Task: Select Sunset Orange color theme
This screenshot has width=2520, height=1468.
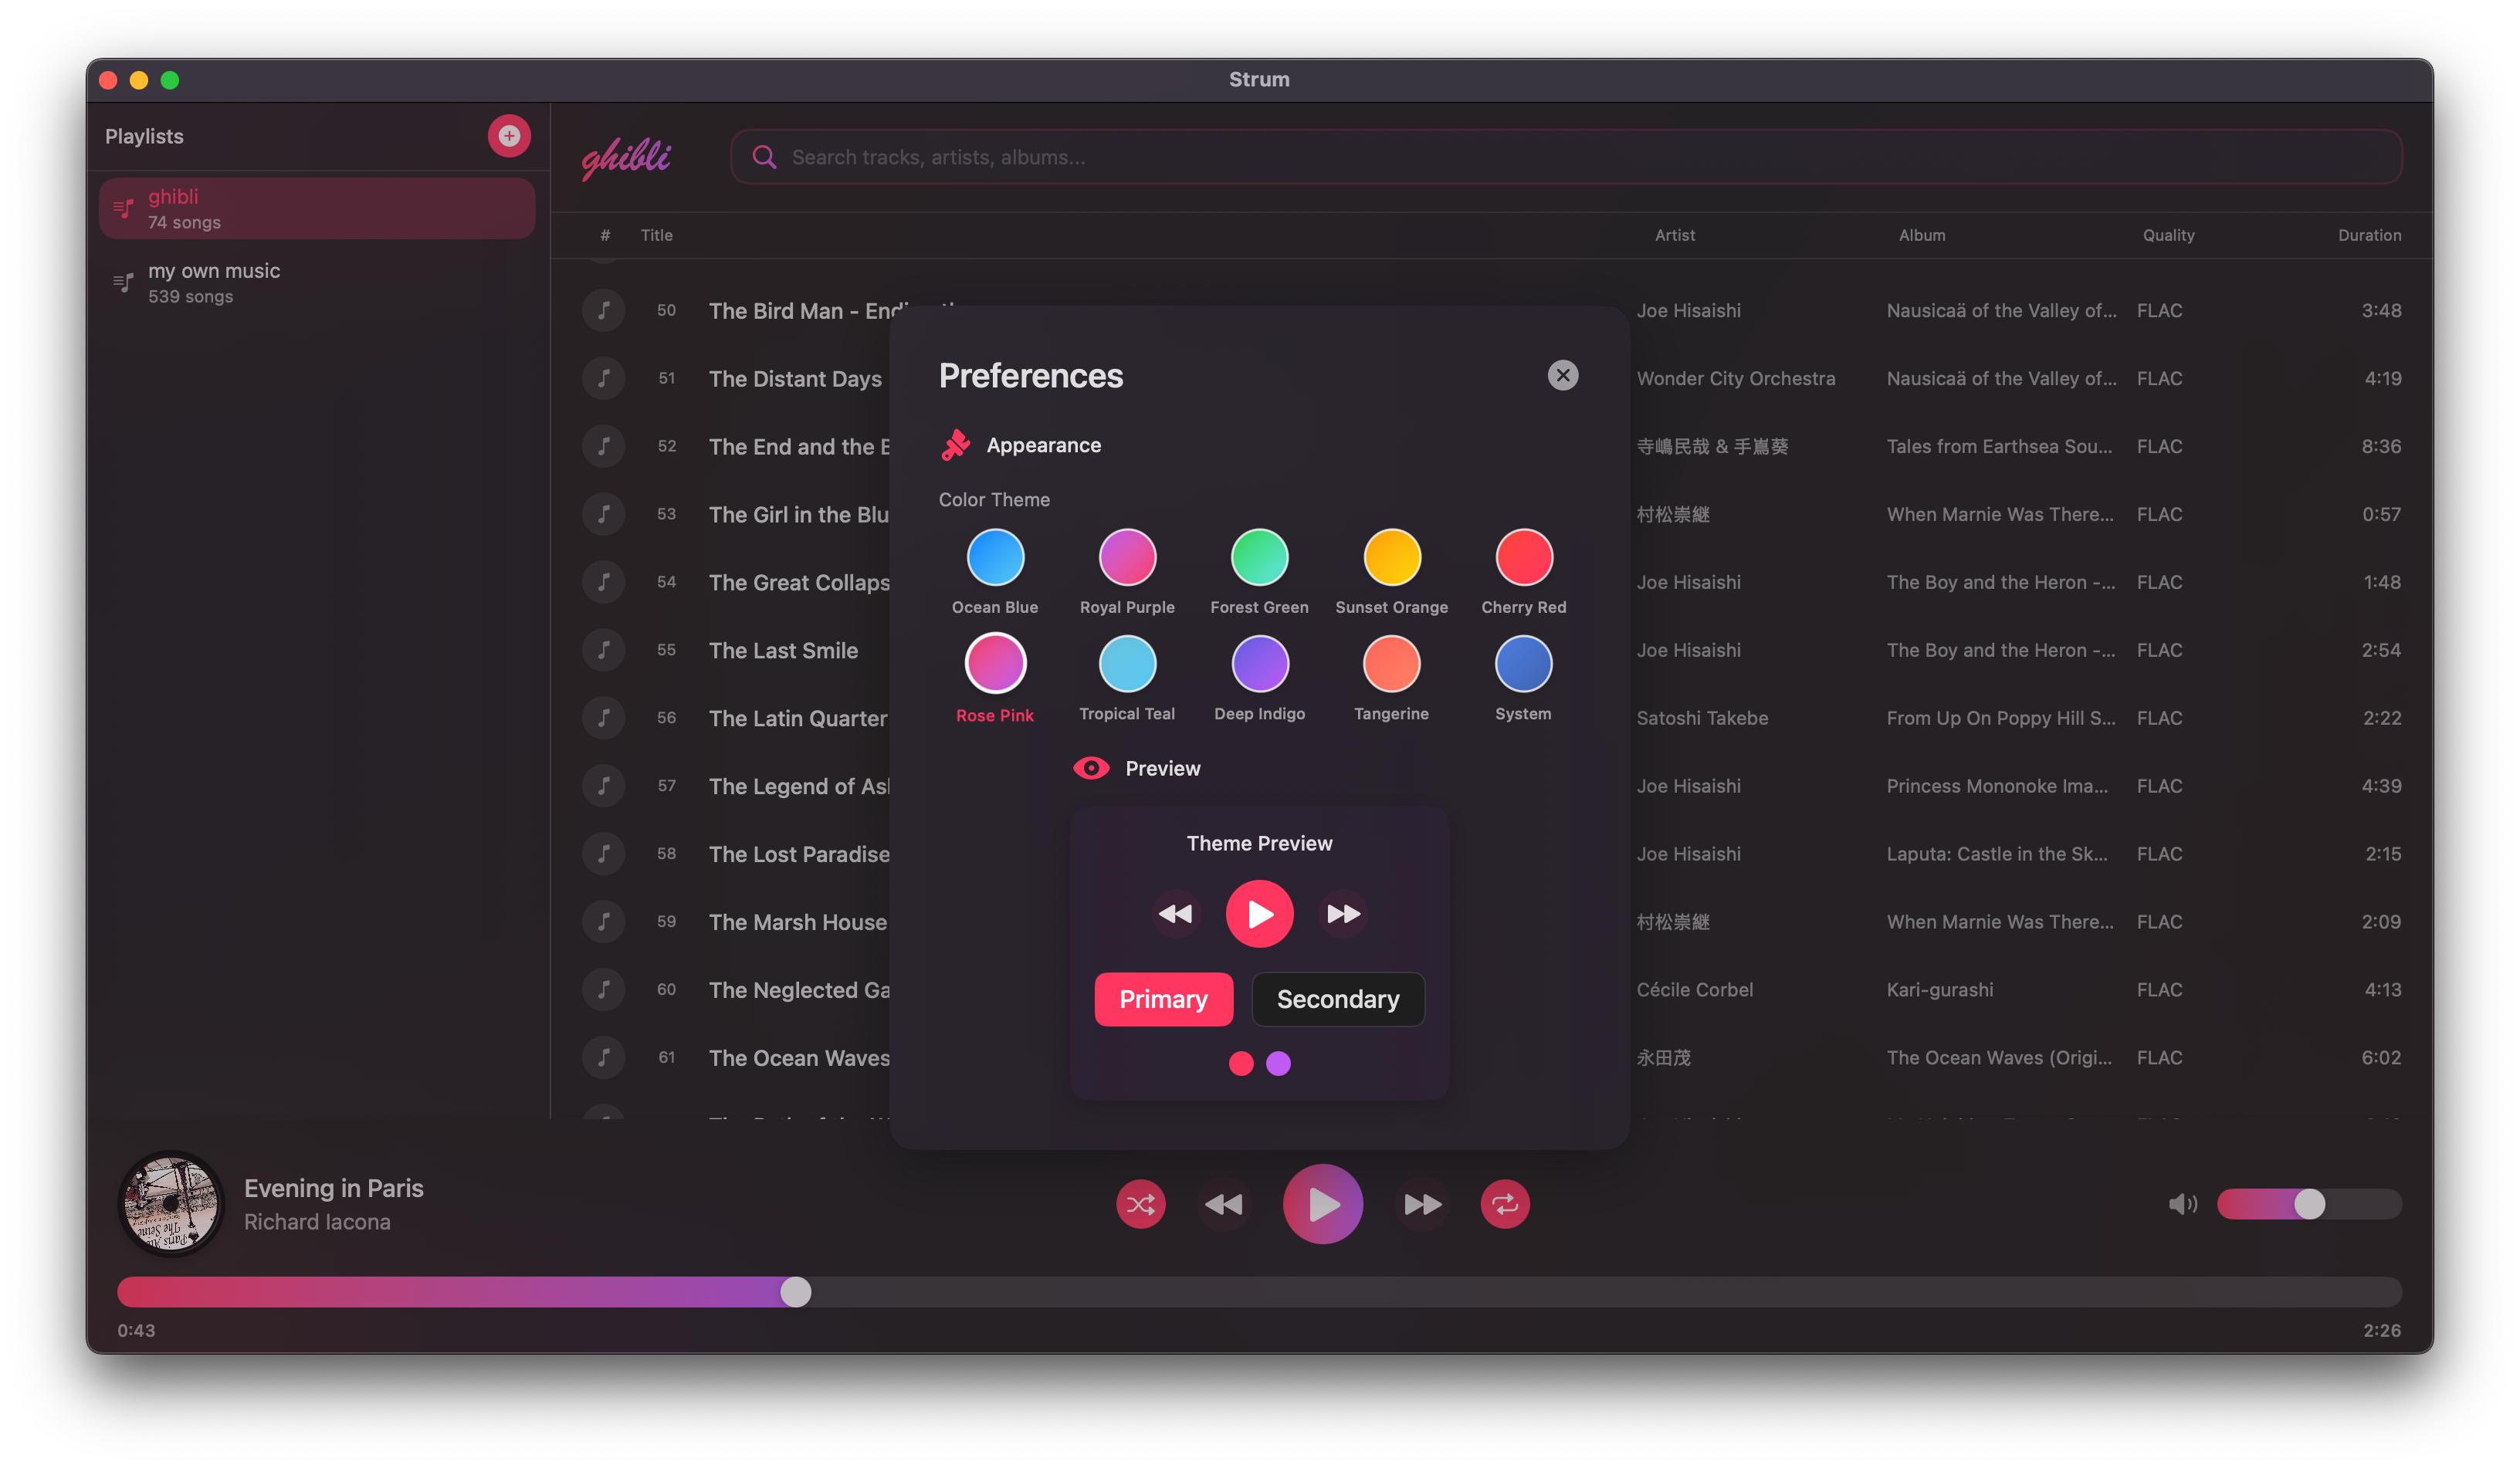Action: coord(1392,557)
